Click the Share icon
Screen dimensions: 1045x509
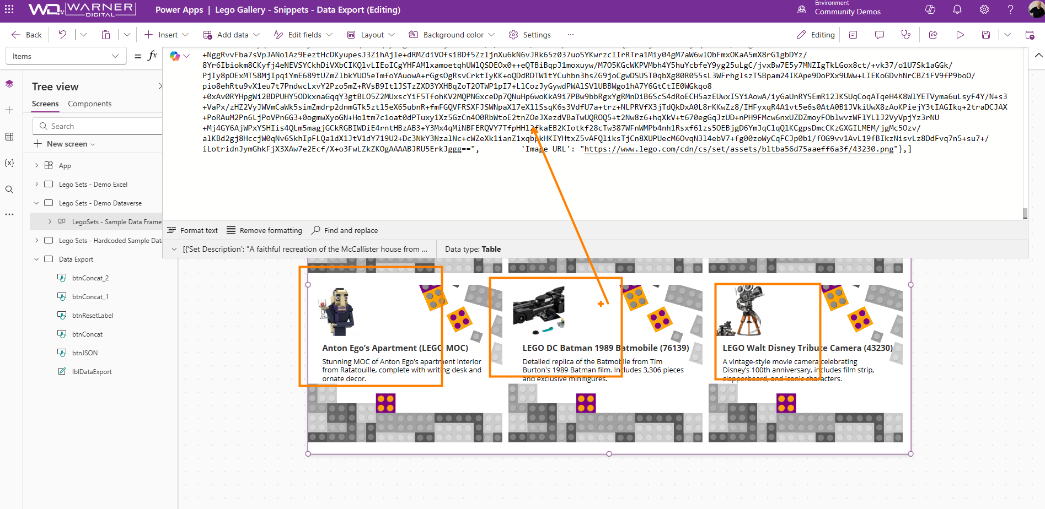click(933, 35)
